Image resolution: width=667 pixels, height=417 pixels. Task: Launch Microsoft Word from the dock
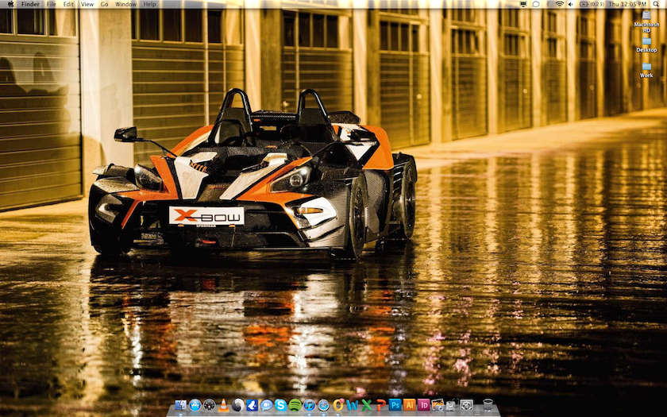(x=353, y=405)
